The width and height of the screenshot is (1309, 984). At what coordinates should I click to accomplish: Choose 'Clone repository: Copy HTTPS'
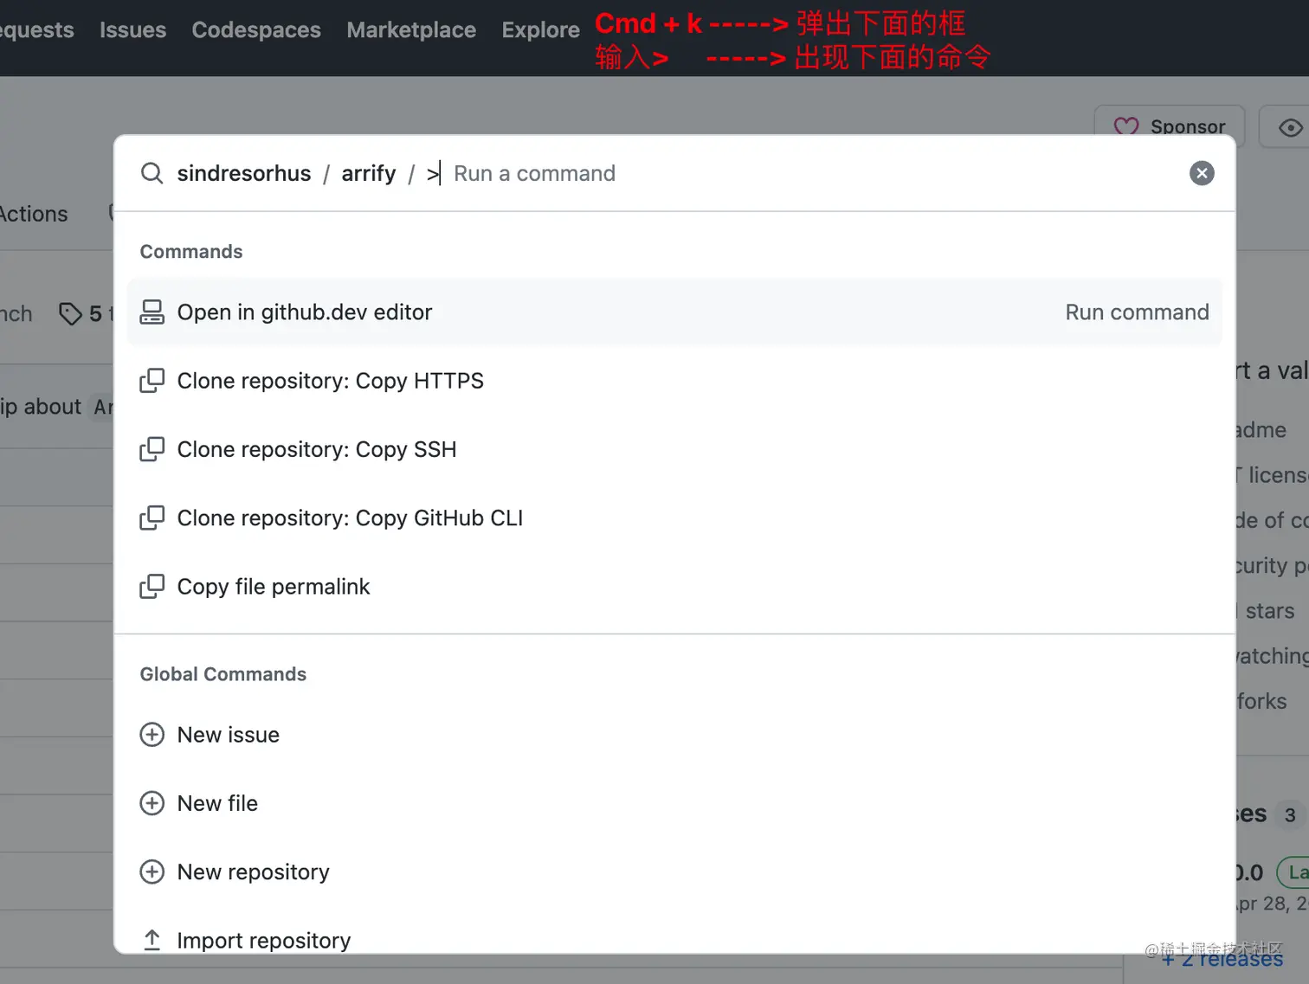[x=674, y=381]
